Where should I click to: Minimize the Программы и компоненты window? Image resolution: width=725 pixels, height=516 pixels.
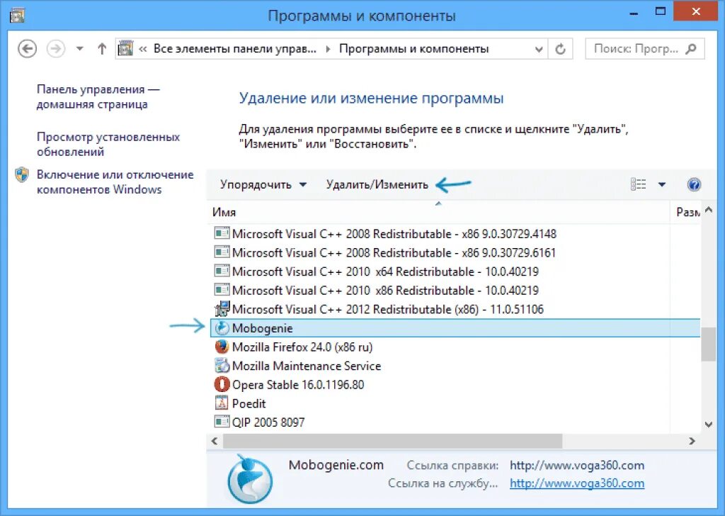click(634, 14)
